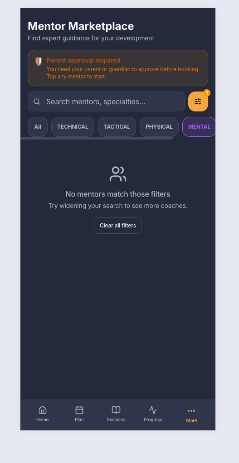This screenshot has width=239, height=463.
Task: Click the search magnifier icon
Action: coord(37,101)
